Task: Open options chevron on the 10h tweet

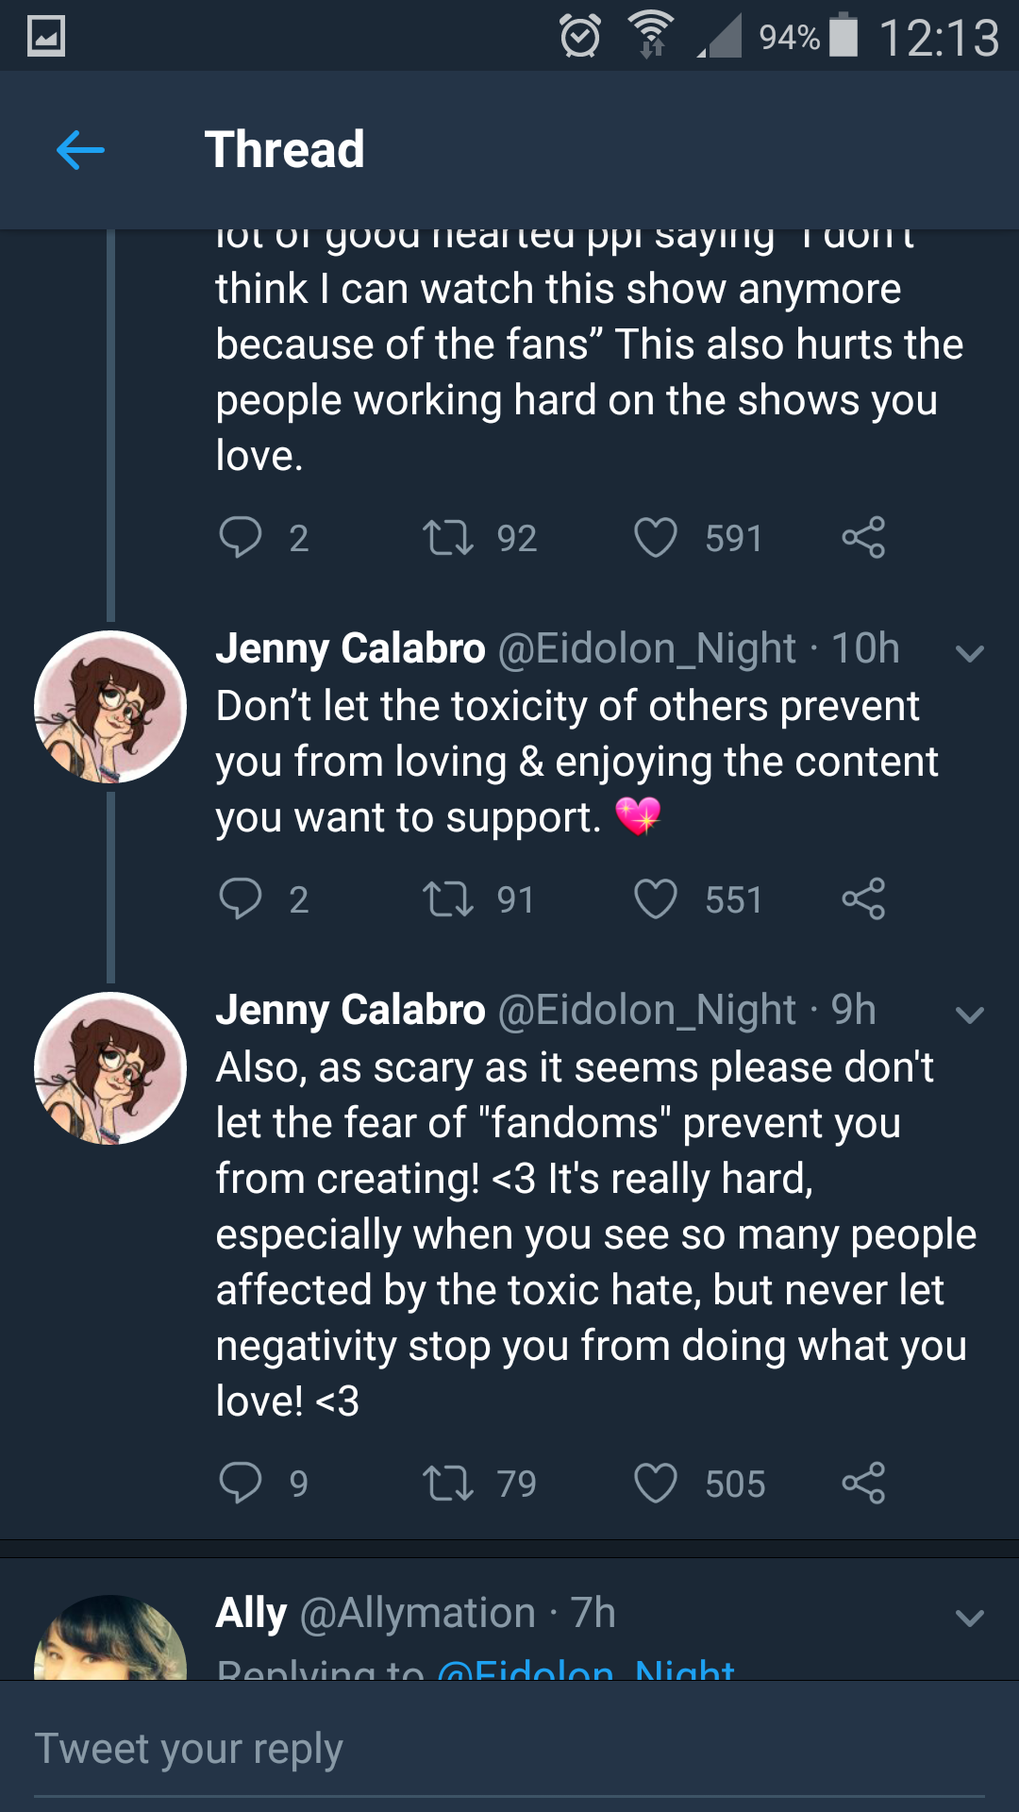Action: point(970,653)
